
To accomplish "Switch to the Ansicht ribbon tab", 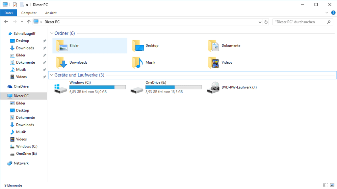I will tap(51, 13).
